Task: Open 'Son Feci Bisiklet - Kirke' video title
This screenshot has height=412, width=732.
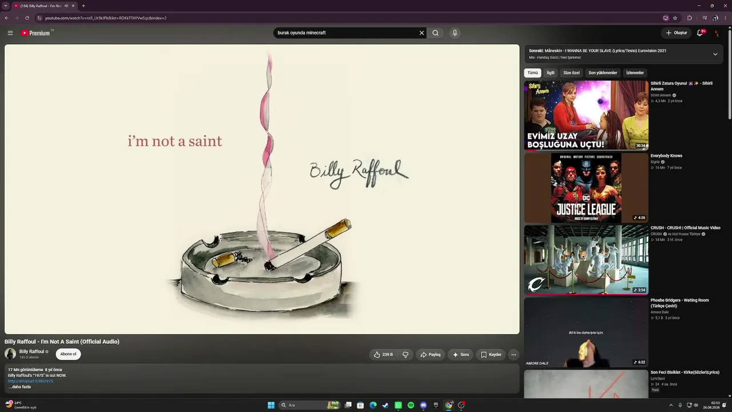Action: pyautogui.click(x=685, y=373)
